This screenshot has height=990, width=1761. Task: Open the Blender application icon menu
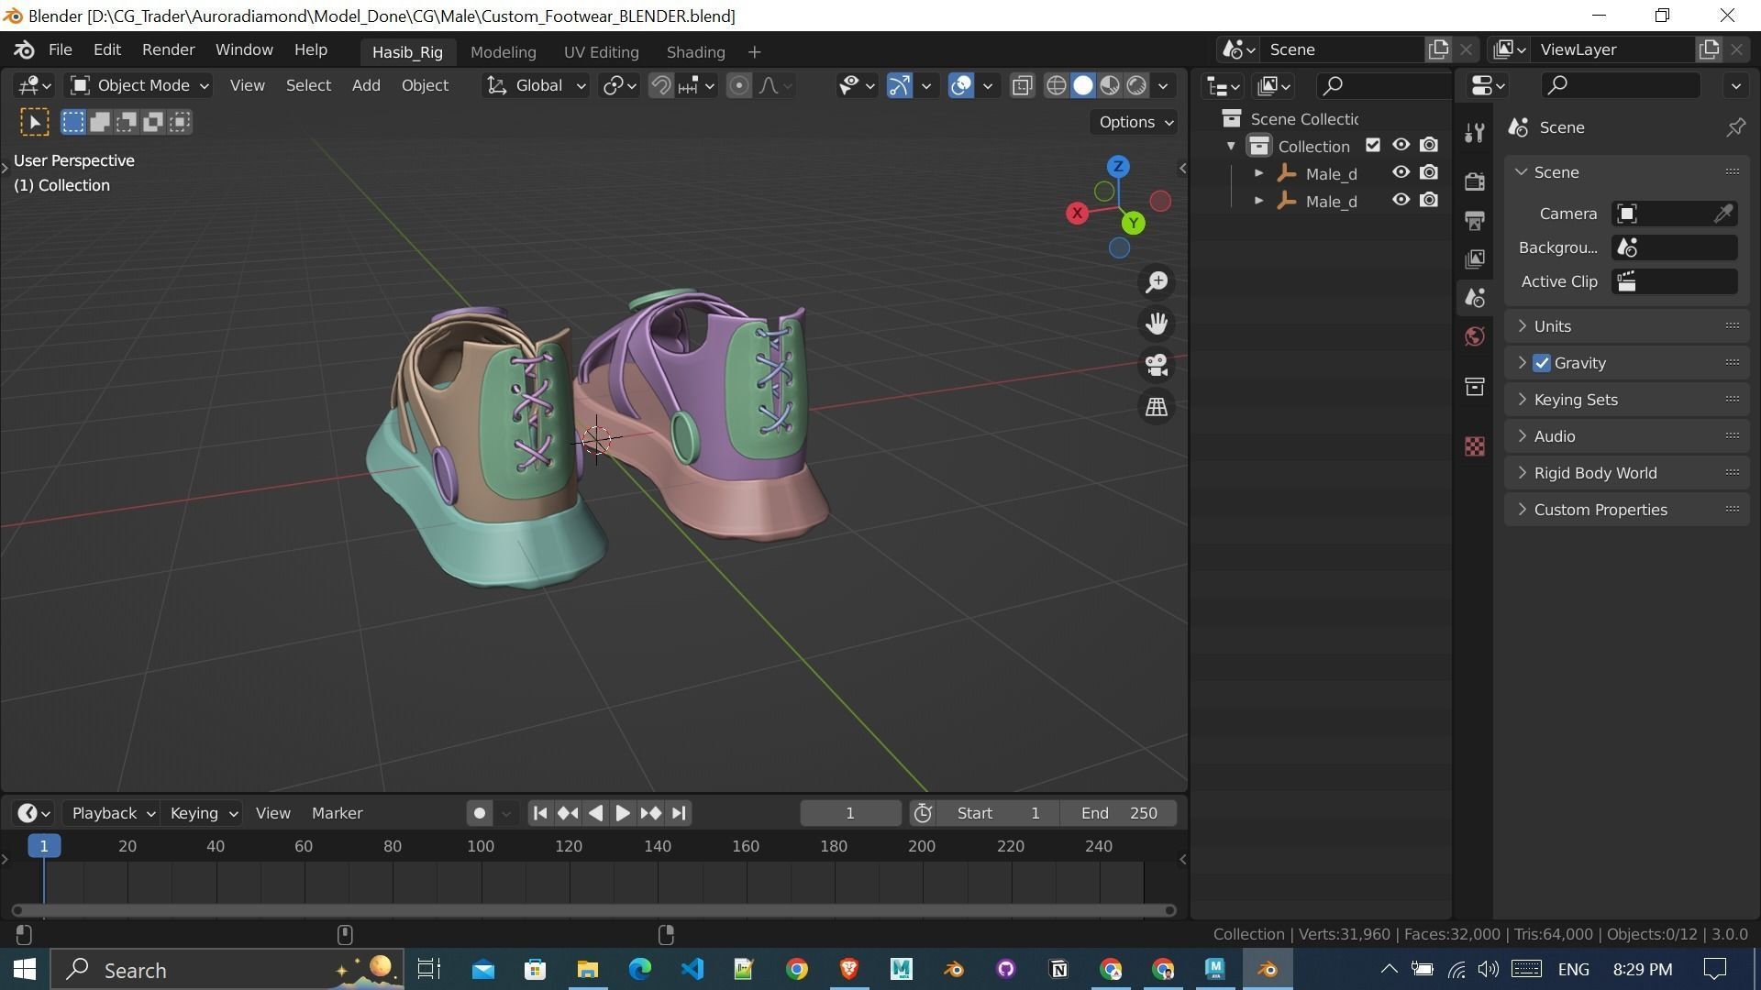pyautogui.click(x=25, y=49)
